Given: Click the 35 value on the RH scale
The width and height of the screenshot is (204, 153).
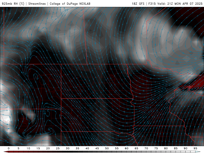Looking at the screenshot, I should 77,148.
